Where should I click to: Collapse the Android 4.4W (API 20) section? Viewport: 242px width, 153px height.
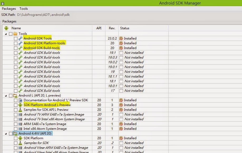tap(6, 133)
